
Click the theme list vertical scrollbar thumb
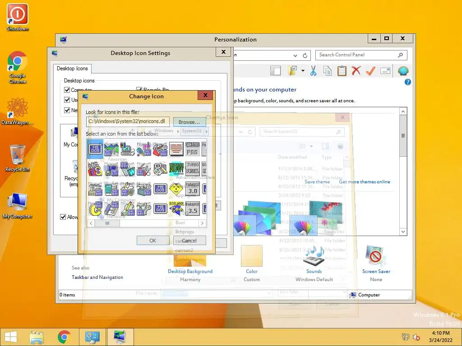pos(403,136)
